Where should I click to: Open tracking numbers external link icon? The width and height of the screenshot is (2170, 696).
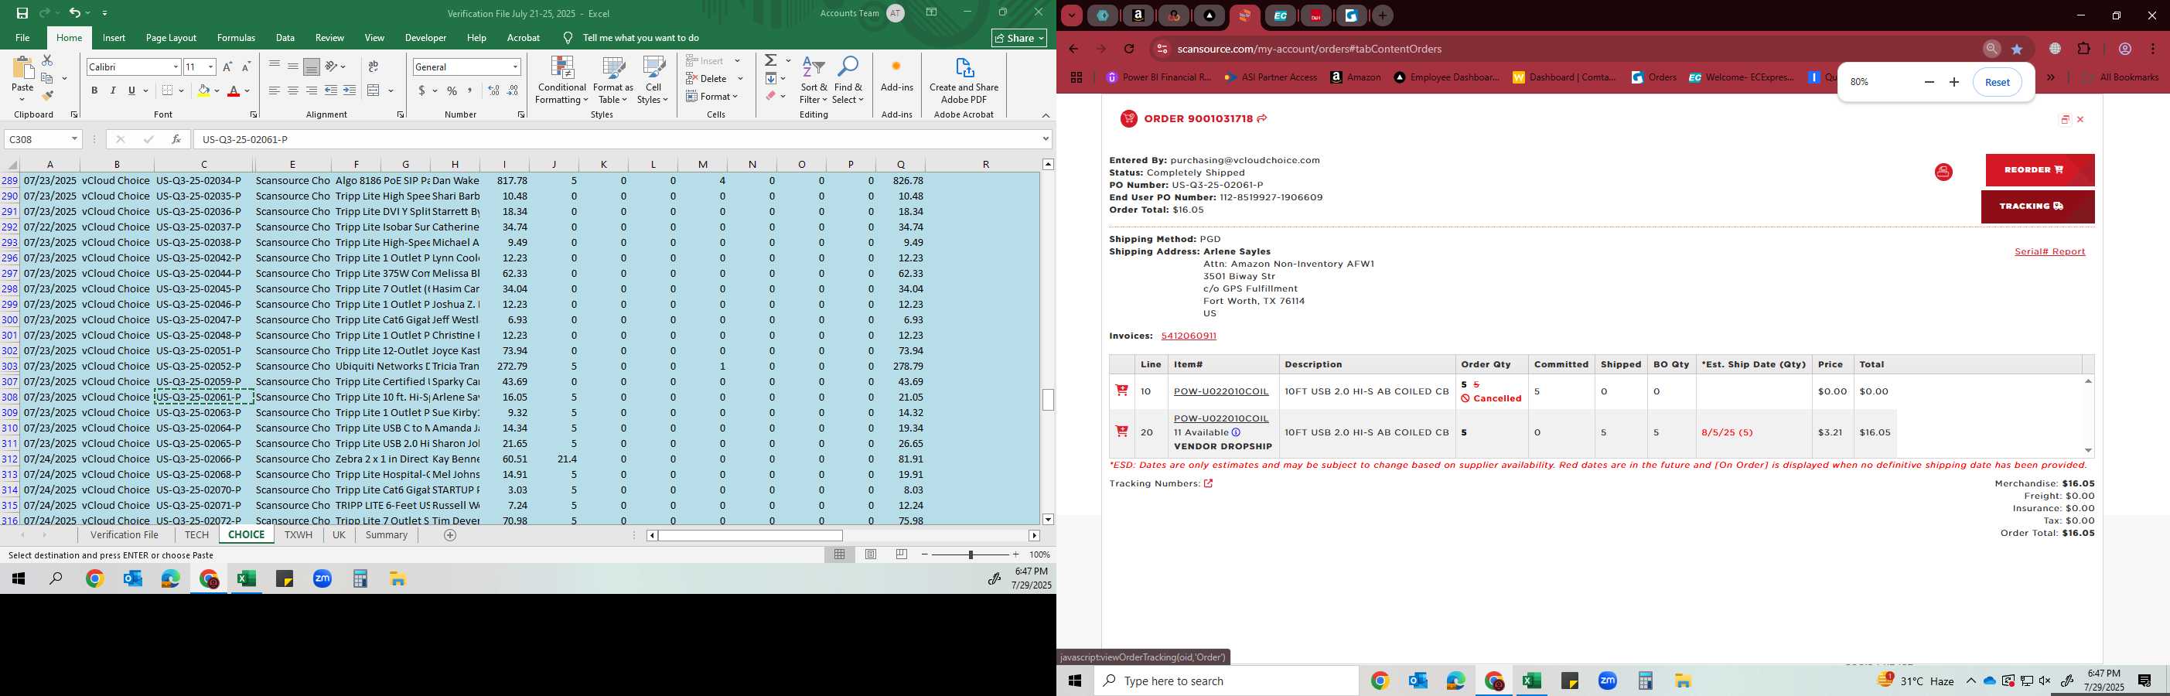pos(1208,483)
